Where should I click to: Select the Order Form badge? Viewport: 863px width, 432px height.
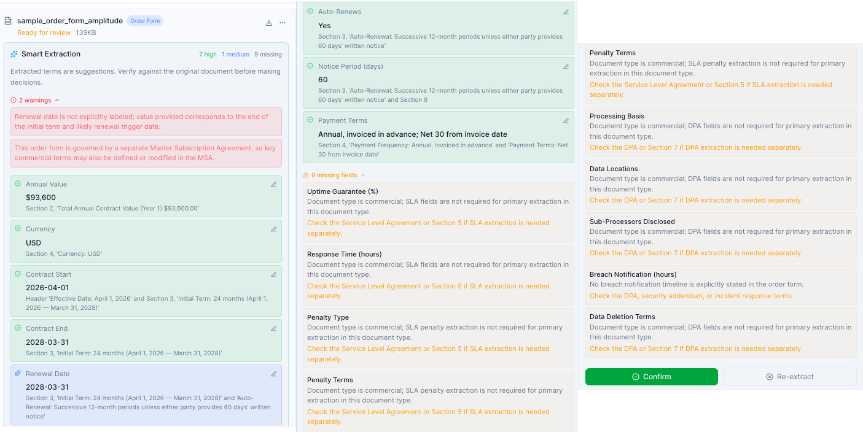pos(145,20)
